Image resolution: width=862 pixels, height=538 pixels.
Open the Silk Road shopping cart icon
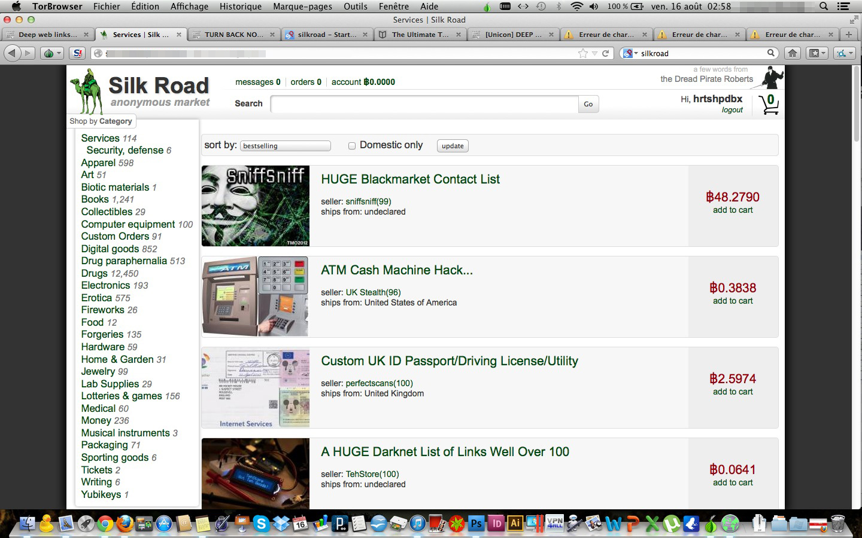(x=769, y=104)
